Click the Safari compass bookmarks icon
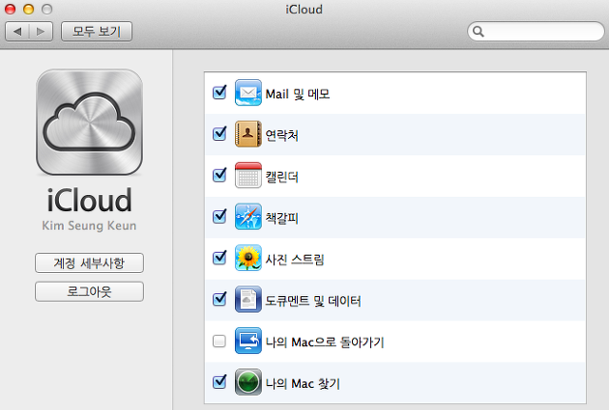Image resolution: width=609 pixels, height=410 pixels. click(247, 217)
